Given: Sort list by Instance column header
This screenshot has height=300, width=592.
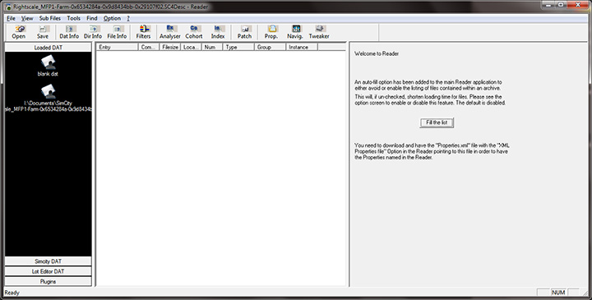Looking at the screenshot, I should coord(302,47).
